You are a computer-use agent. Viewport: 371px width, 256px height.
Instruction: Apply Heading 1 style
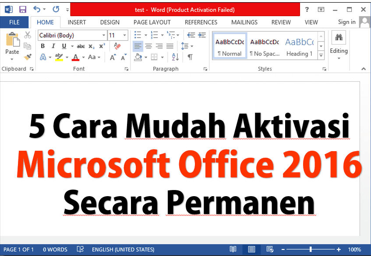coord(299,46)
